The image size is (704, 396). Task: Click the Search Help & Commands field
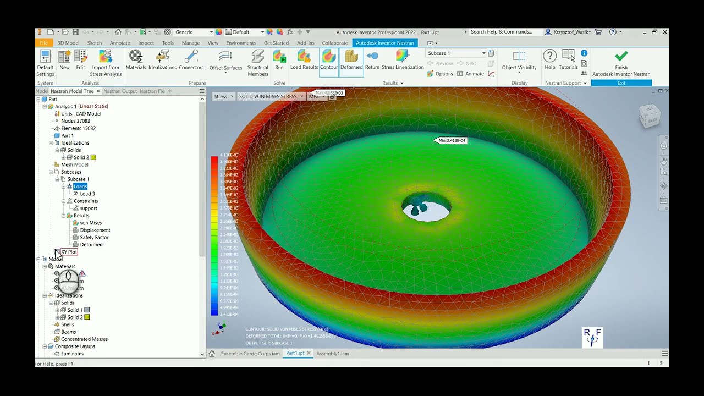(x=504, y=32)
